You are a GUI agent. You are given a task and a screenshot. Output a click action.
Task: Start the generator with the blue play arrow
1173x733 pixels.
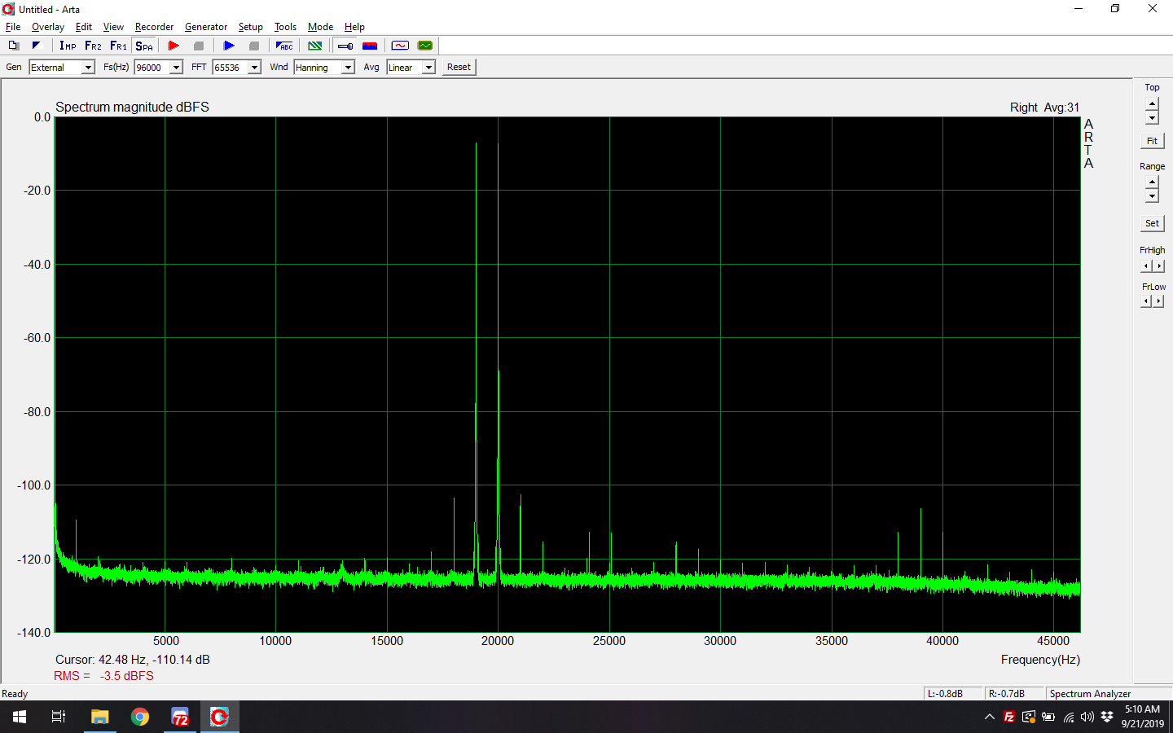pyautogui.click(x=229, y=46)
